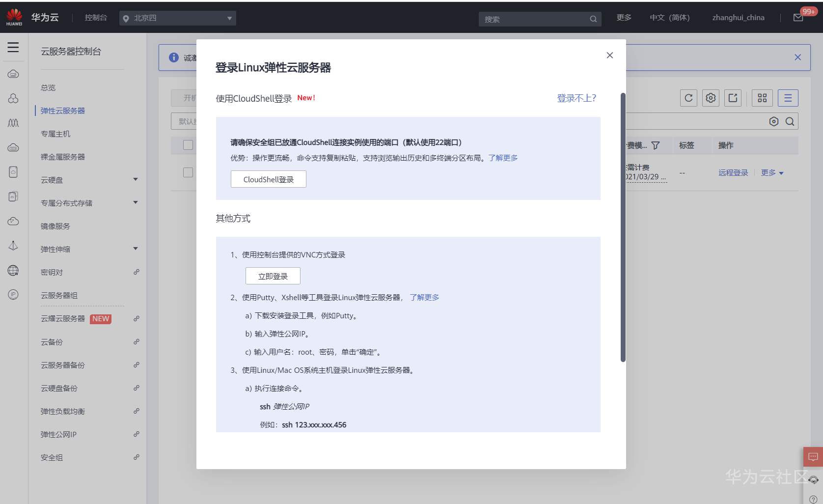
Task: Click the CloudShell登录 button
Action: (269, 179)
